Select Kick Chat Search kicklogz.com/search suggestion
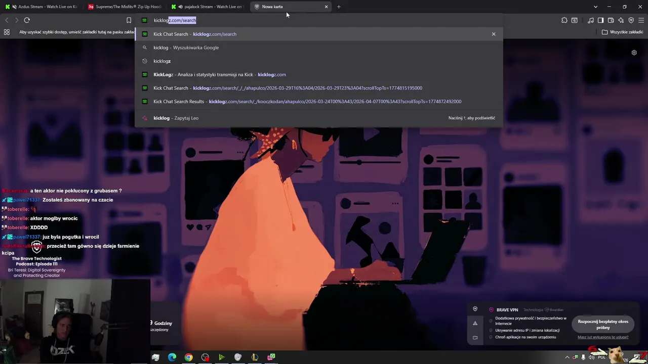Screen dimensions: 648x364 (319, 34)
